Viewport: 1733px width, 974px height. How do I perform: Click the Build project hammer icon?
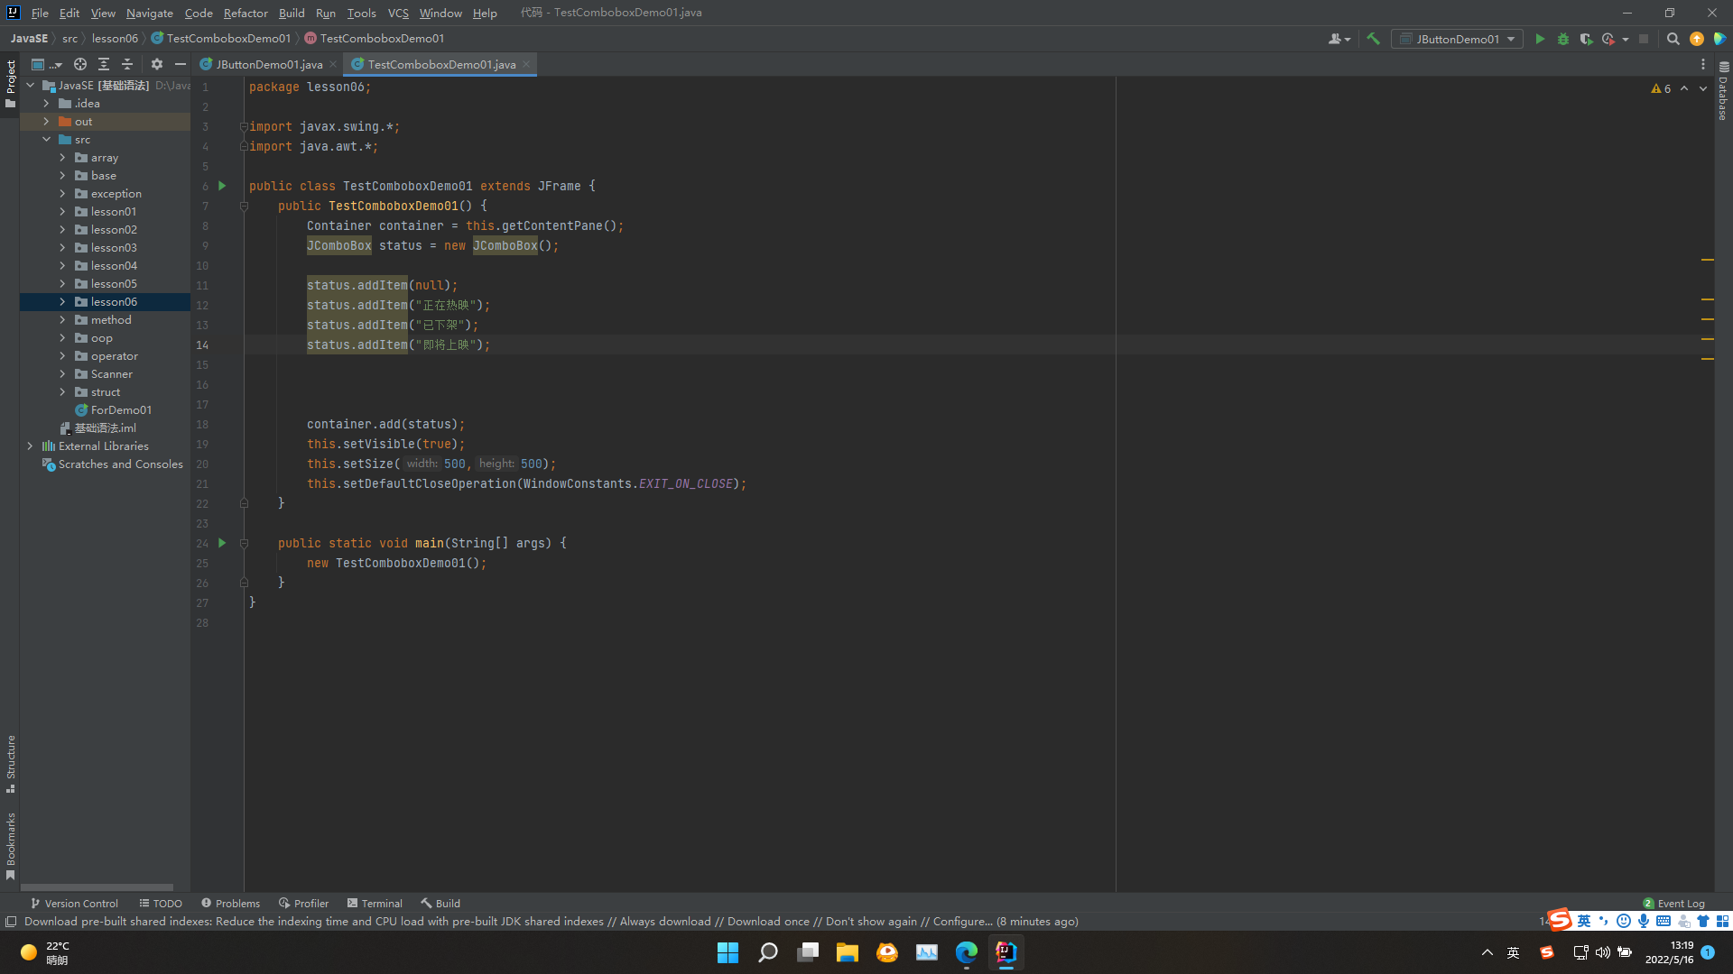tap(1373, 39)
